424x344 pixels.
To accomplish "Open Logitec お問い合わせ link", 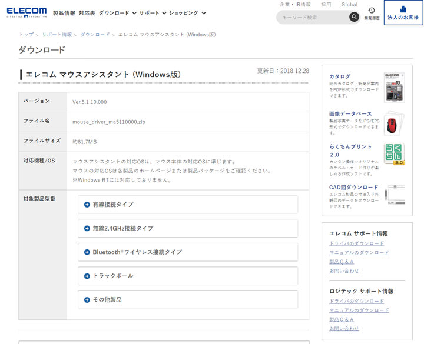I will (344, 329).
